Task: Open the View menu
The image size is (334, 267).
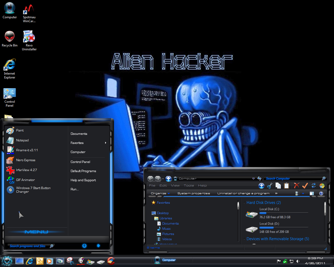Action: (175, 186)
